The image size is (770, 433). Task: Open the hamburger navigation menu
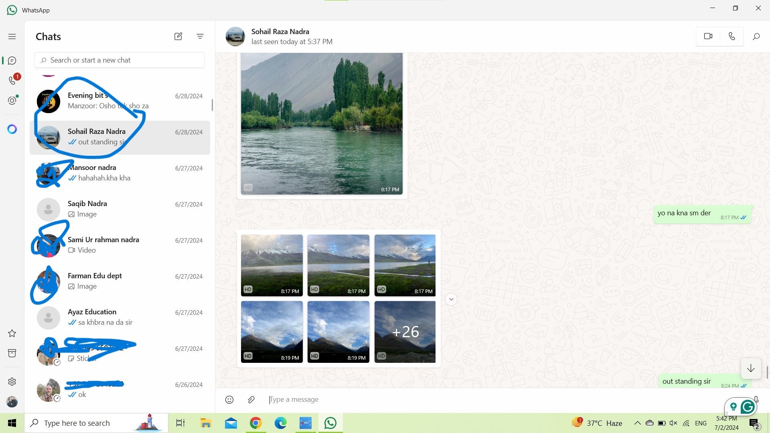12,36
